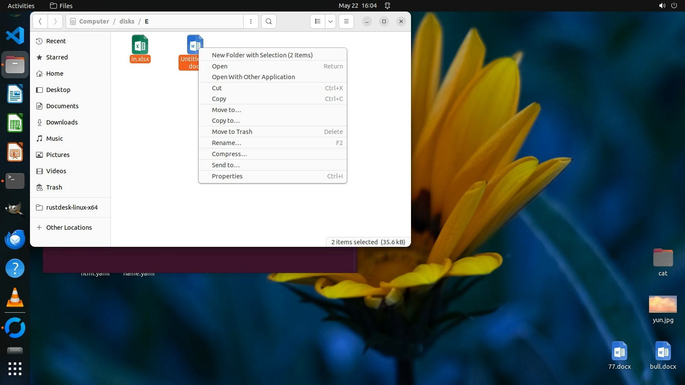Click the search magnifier icon in Files
This screenshot has width=685, height=385.
(268, 21)
